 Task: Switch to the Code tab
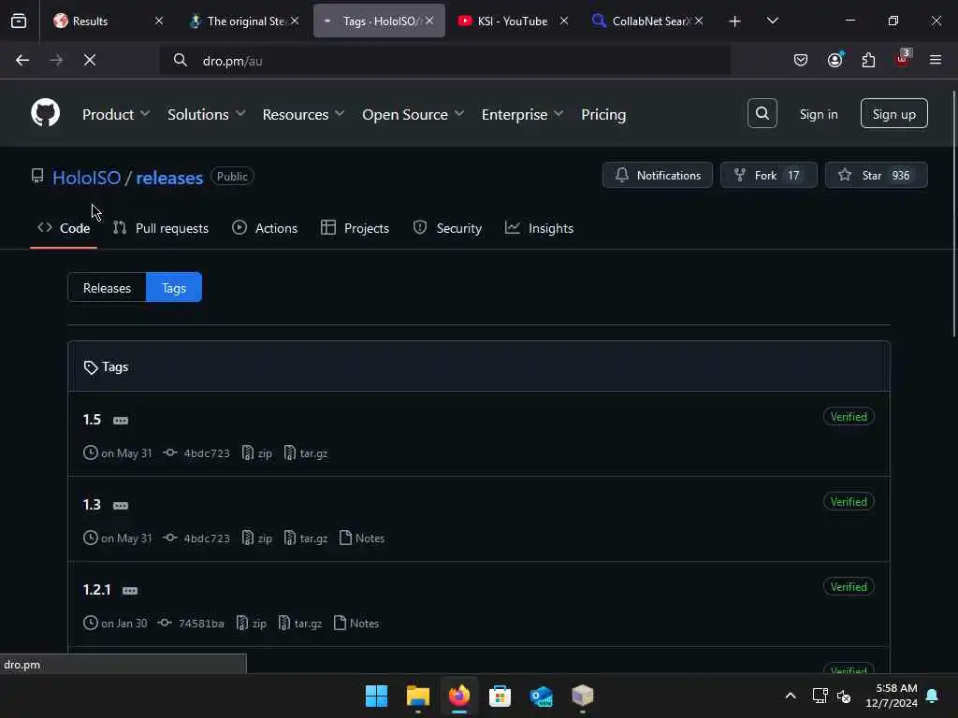(x=64, y=228)
